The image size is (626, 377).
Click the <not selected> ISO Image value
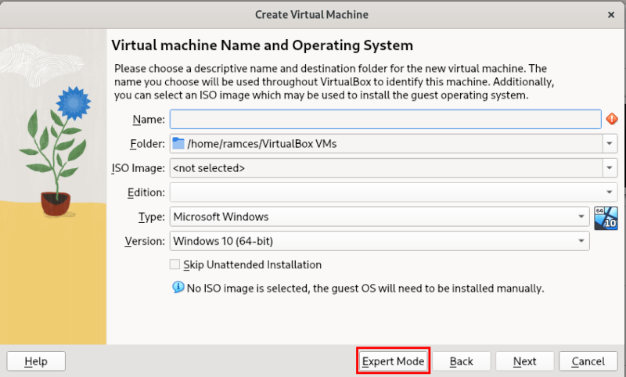[209, 168]
